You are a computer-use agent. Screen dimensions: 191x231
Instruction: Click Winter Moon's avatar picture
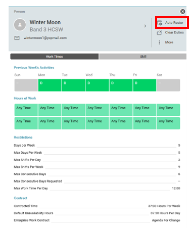point(20,25)
